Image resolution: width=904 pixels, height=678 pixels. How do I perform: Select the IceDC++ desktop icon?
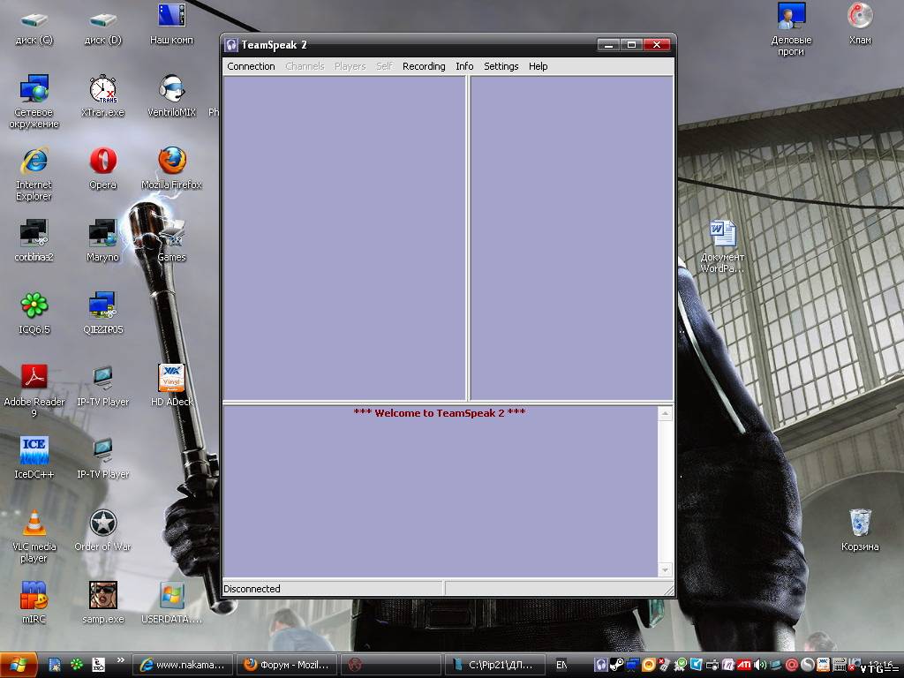coord(34,458)
